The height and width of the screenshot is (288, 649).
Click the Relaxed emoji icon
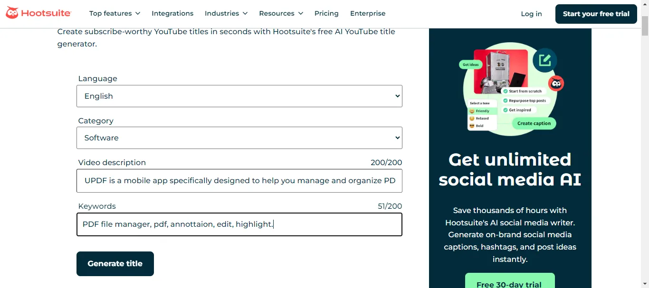pos(472,118)
